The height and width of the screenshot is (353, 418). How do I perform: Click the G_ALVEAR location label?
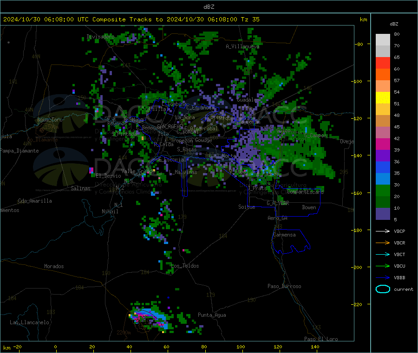pos(278,203)
